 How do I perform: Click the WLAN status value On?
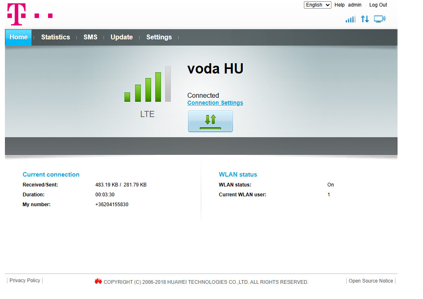(331, 185)
